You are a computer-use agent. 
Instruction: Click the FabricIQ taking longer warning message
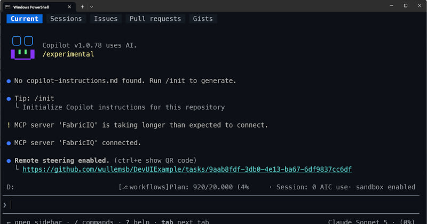click(x=141, y=125)
